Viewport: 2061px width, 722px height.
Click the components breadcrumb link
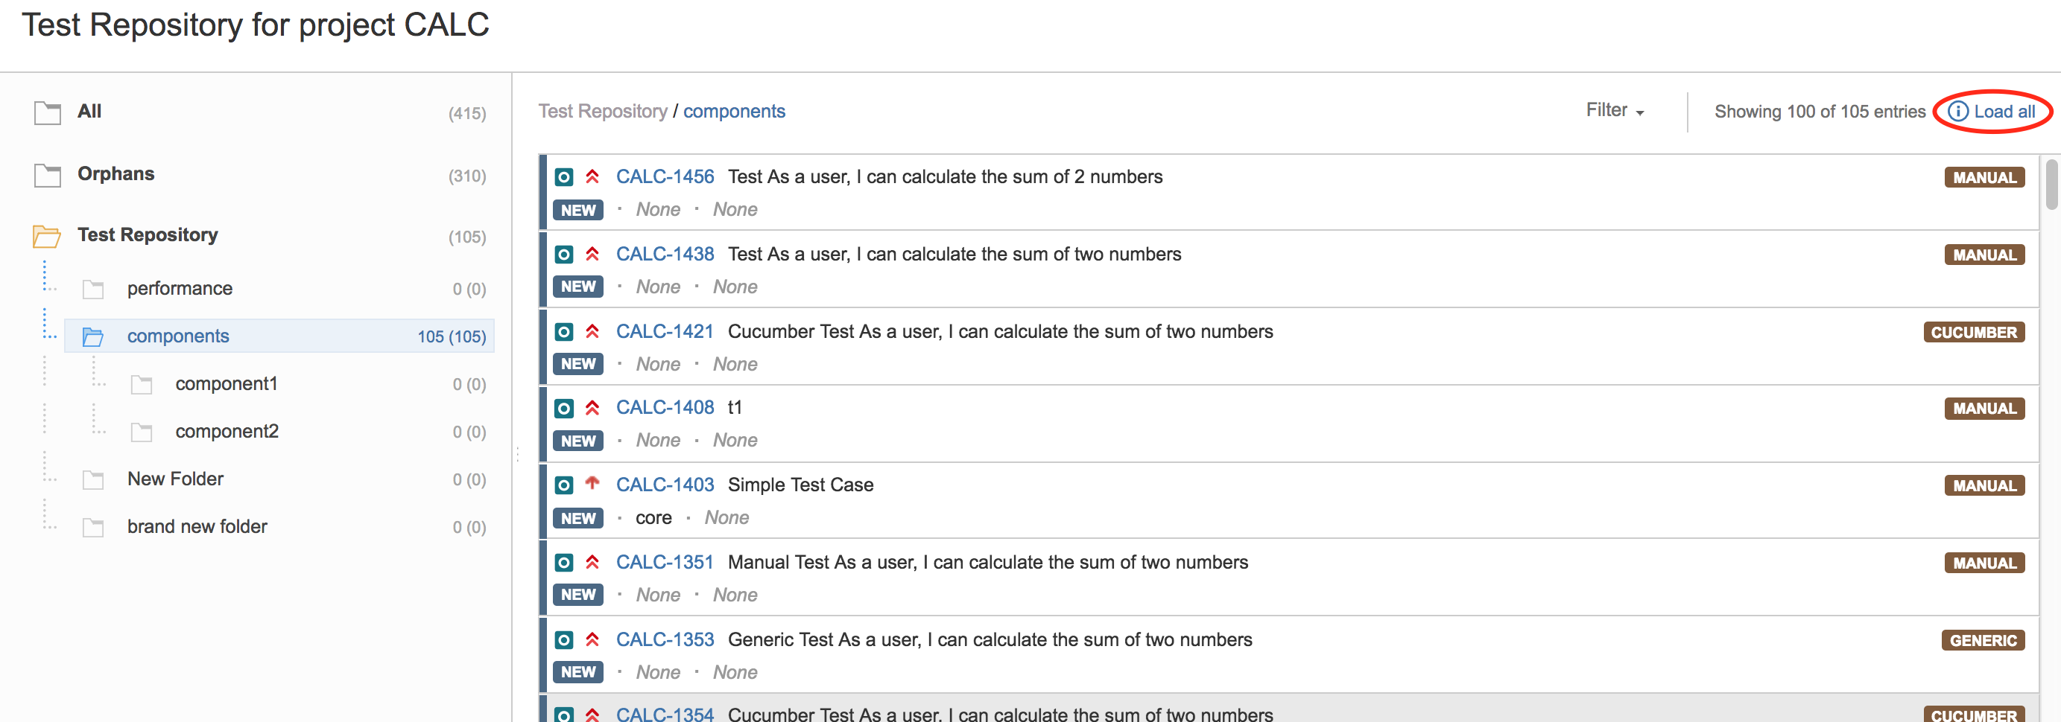[734, 111]
